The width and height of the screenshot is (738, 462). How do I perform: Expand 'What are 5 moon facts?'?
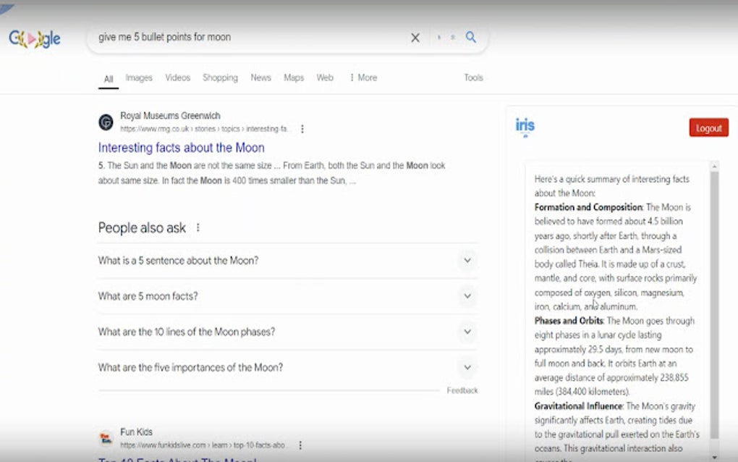coord(467,296)
